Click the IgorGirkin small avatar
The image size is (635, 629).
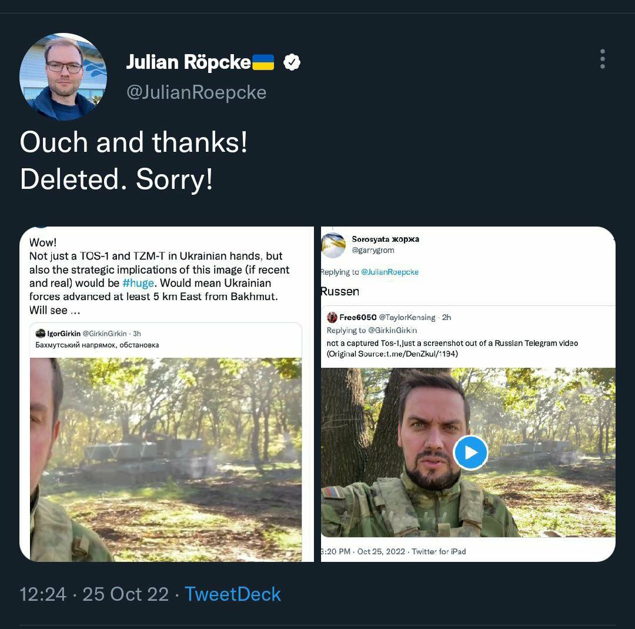41,334
